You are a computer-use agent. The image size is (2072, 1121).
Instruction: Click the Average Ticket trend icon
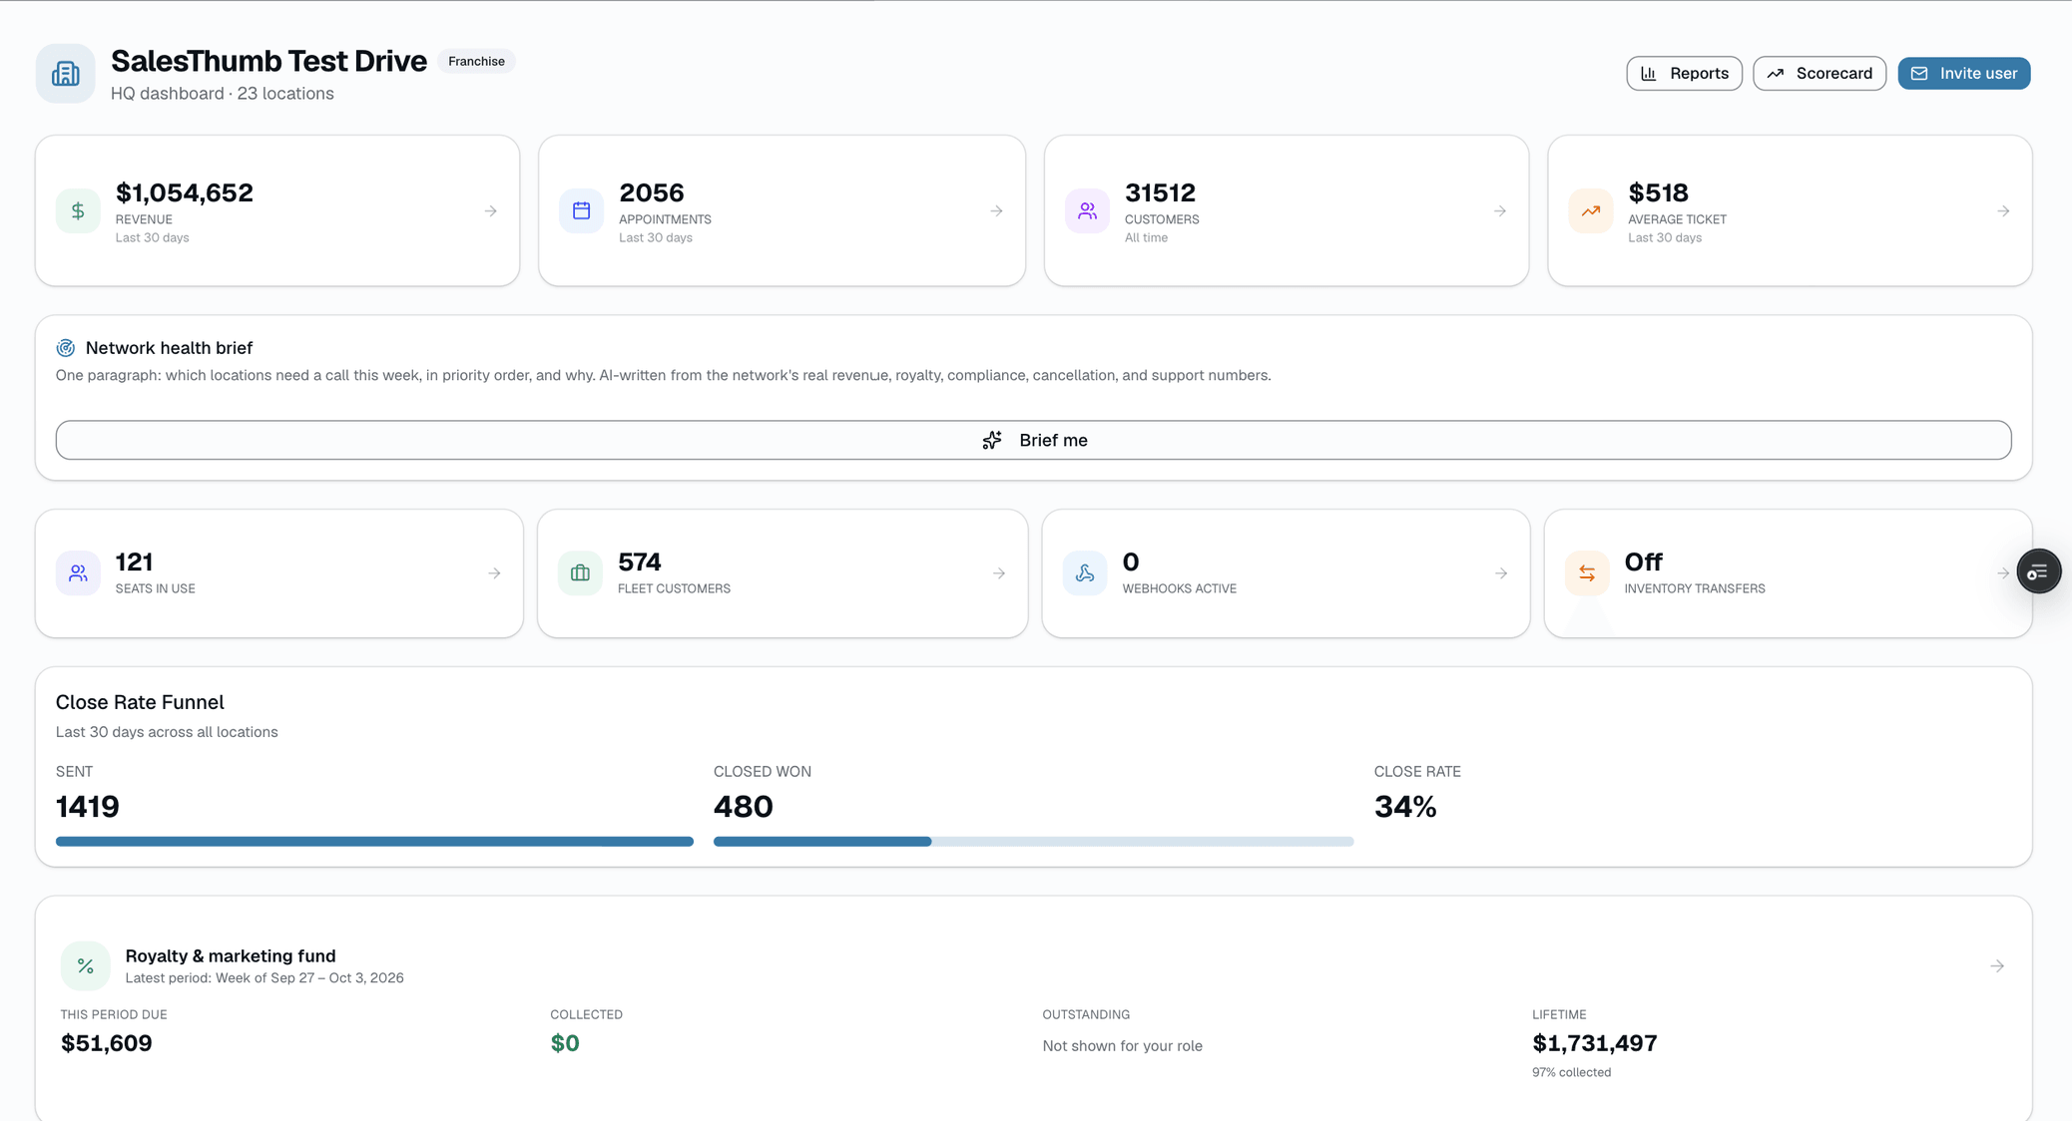click(1590, 211)
